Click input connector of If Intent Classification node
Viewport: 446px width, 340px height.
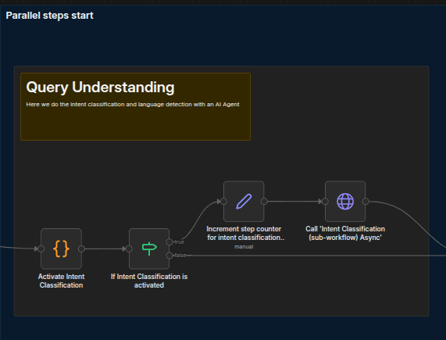point(129,249)
